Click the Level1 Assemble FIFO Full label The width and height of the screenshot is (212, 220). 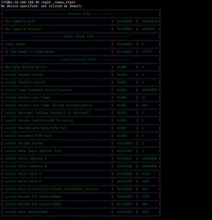pos(28,136)
